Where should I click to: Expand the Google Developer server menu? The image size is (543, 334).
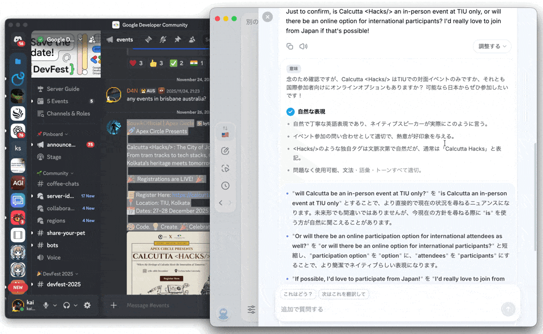(80, 39)
